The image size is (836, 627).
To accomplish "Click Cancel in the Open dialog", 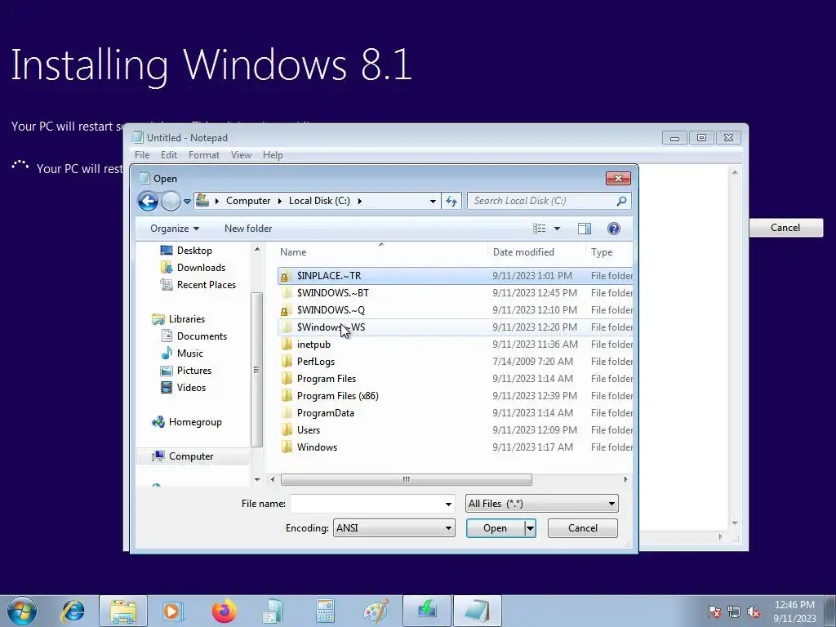I will [583, 528].
